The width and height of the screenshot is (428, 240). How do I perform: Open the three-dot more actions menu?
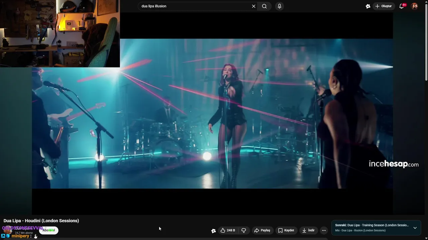coord(324,230)
